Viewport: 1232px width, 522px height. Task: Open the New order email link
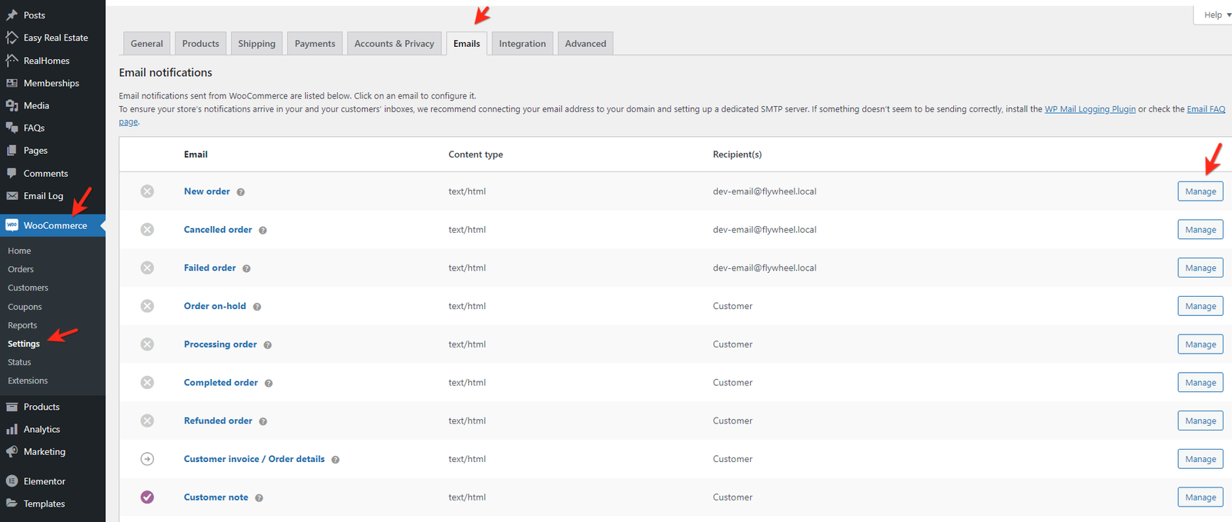(x=206, y=191)
